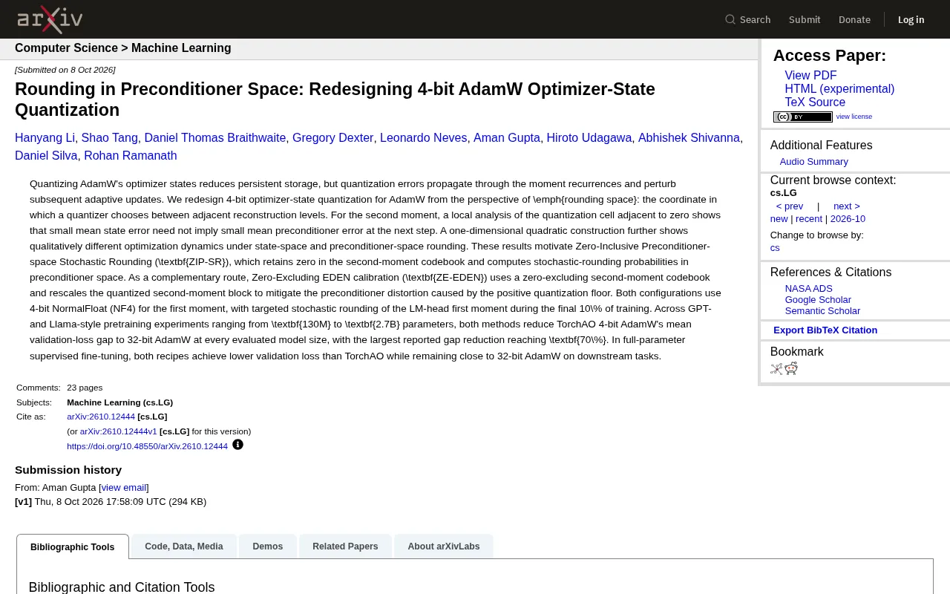Open author Hiroto Udagawa
This screenshot has height=594, width=950.
(589, 138)
